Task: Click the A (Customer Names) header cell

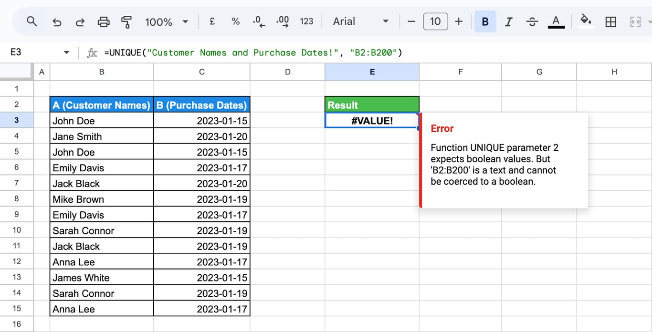Action: tap(102, 105)
